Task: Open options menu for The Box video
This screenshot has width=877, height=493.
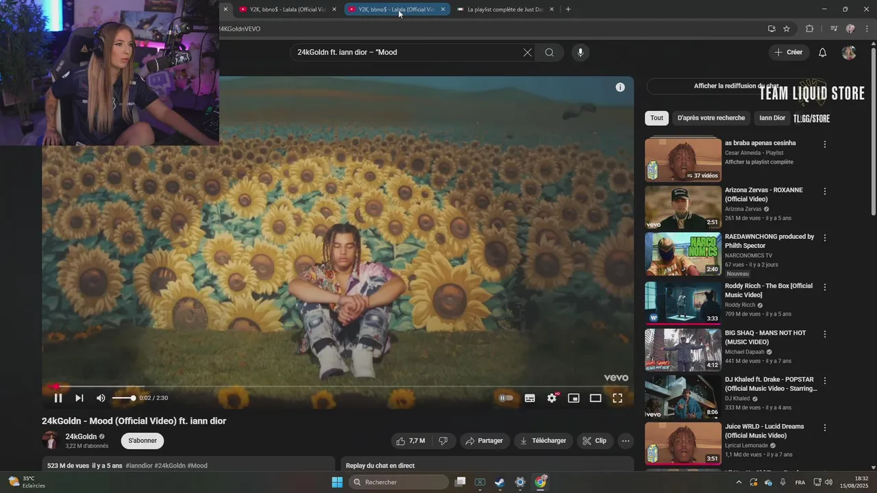Action: click(825, 287)
